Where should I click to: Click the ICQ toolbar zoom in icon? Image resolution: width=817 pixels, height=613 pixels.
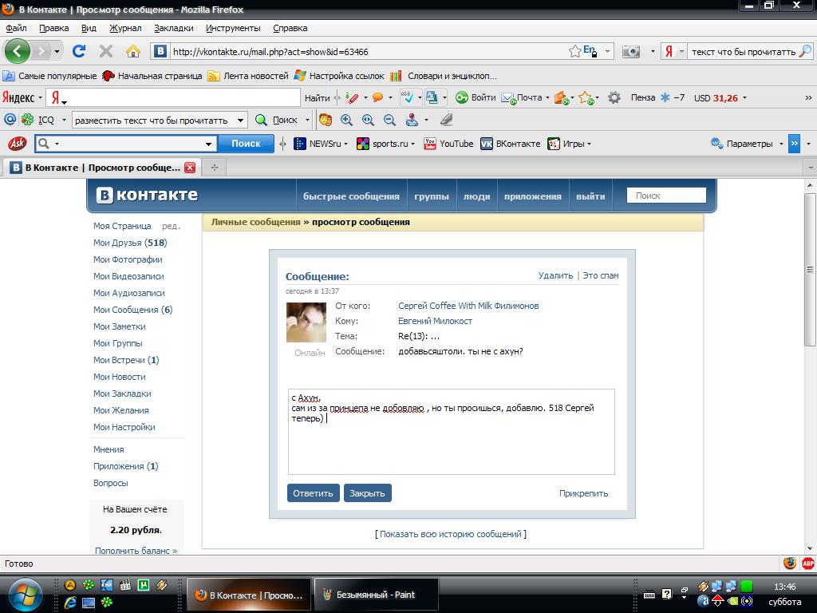tap(346, 120)
